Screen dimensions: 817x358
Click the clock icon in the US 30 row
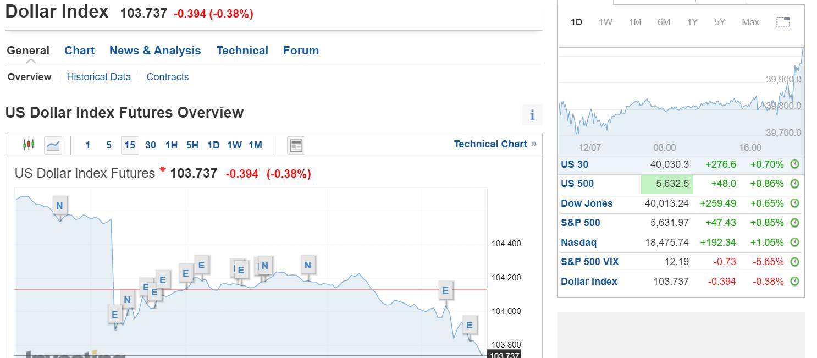[794, 164]
